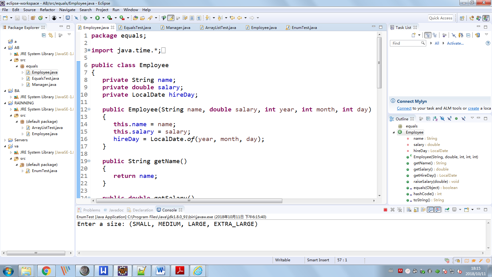The image size is (492, 277).
Task: Click the Connect link in Mylyn panel
Action: [x=404, y=108]
